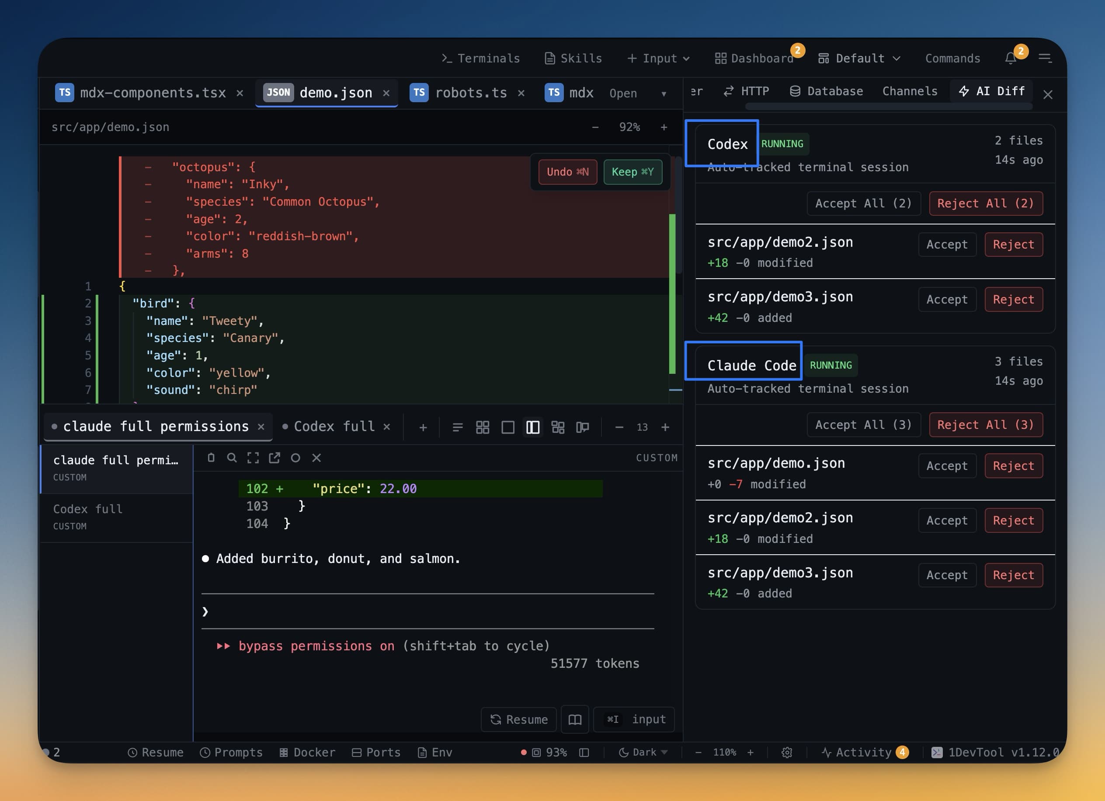Open the terminal session in external window
Image resolution: width=1105 pixels, height=801 pixels.
275,458
